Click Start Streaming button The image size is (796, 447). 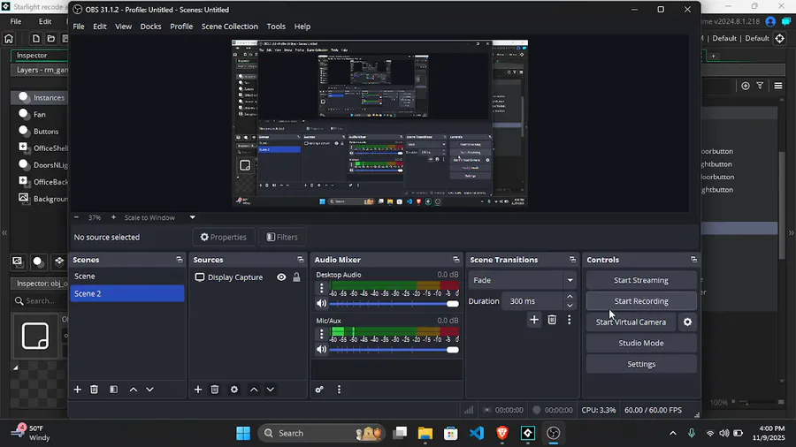pos(641,280)
